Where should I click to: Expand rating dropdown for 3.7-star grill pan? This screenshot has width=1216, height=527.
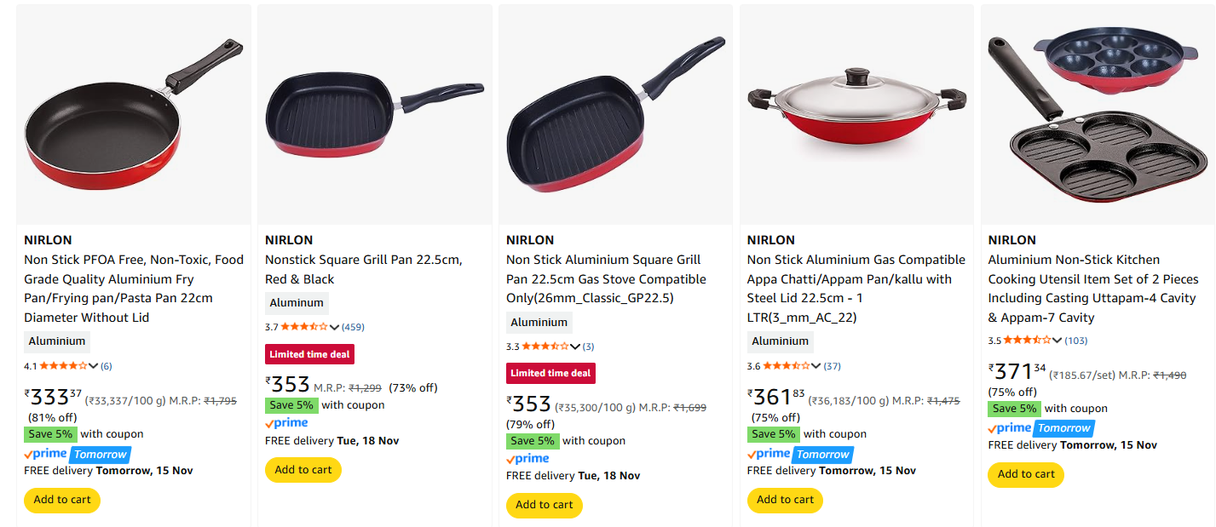(x=335, y=327)
